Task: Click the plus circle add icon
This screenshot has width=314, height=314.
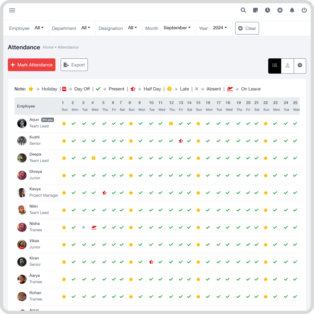Action: coord(280,10)
